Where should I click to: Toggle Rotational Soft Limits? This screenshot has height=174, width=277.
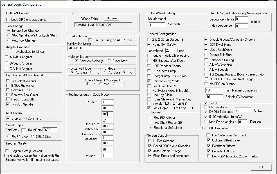point(150,127)
